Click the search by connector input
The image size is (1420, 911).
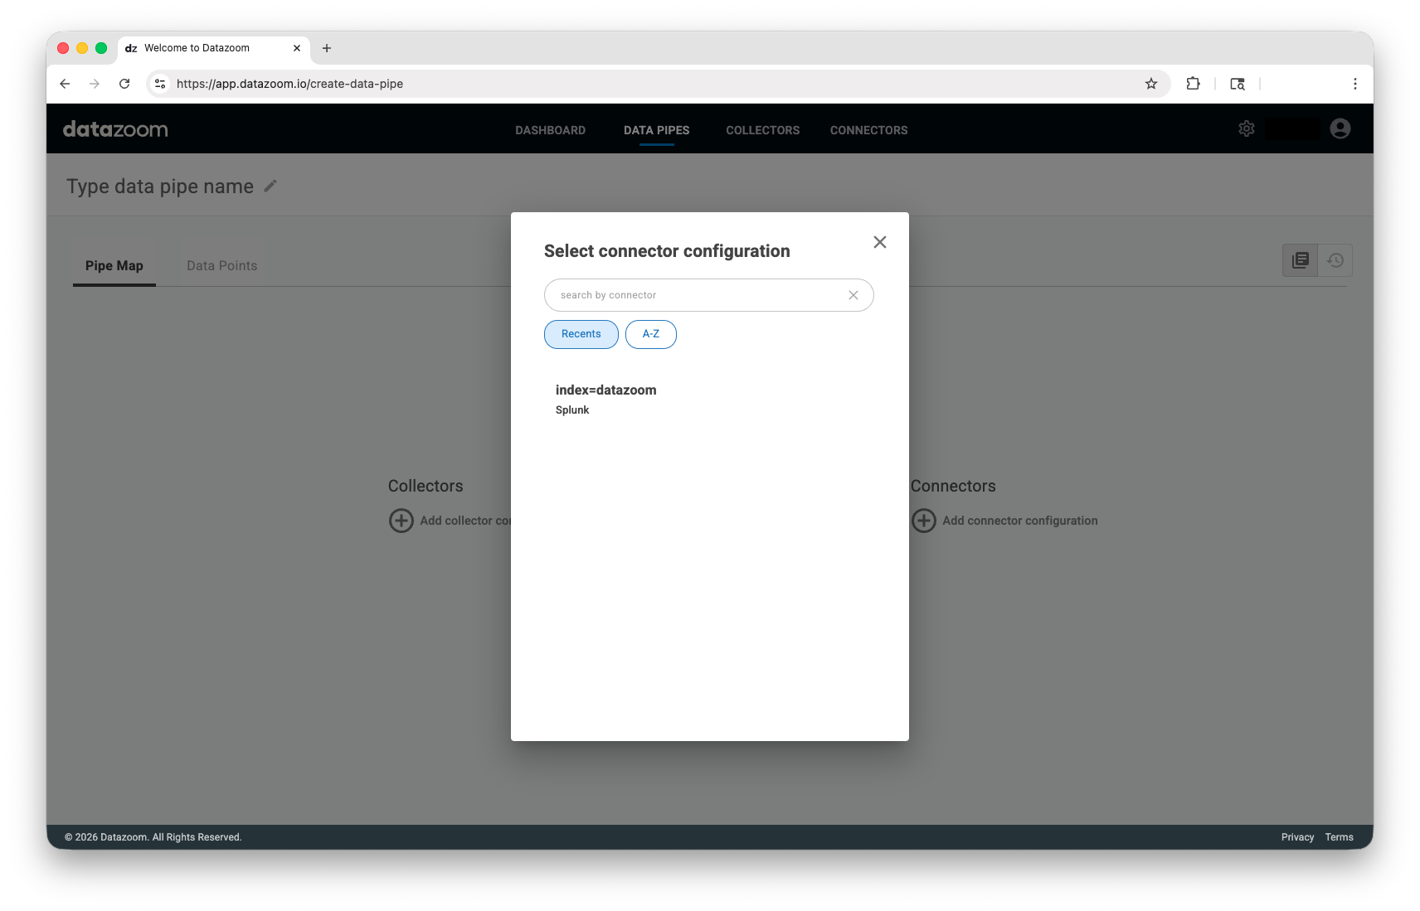point(697,295)
